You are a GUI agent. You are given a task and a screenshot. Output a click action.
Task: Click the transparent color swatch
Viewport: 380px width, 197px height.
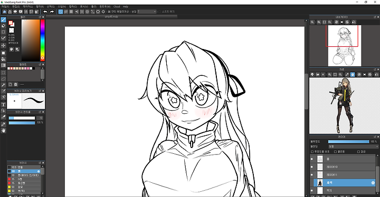click(12, 30)
